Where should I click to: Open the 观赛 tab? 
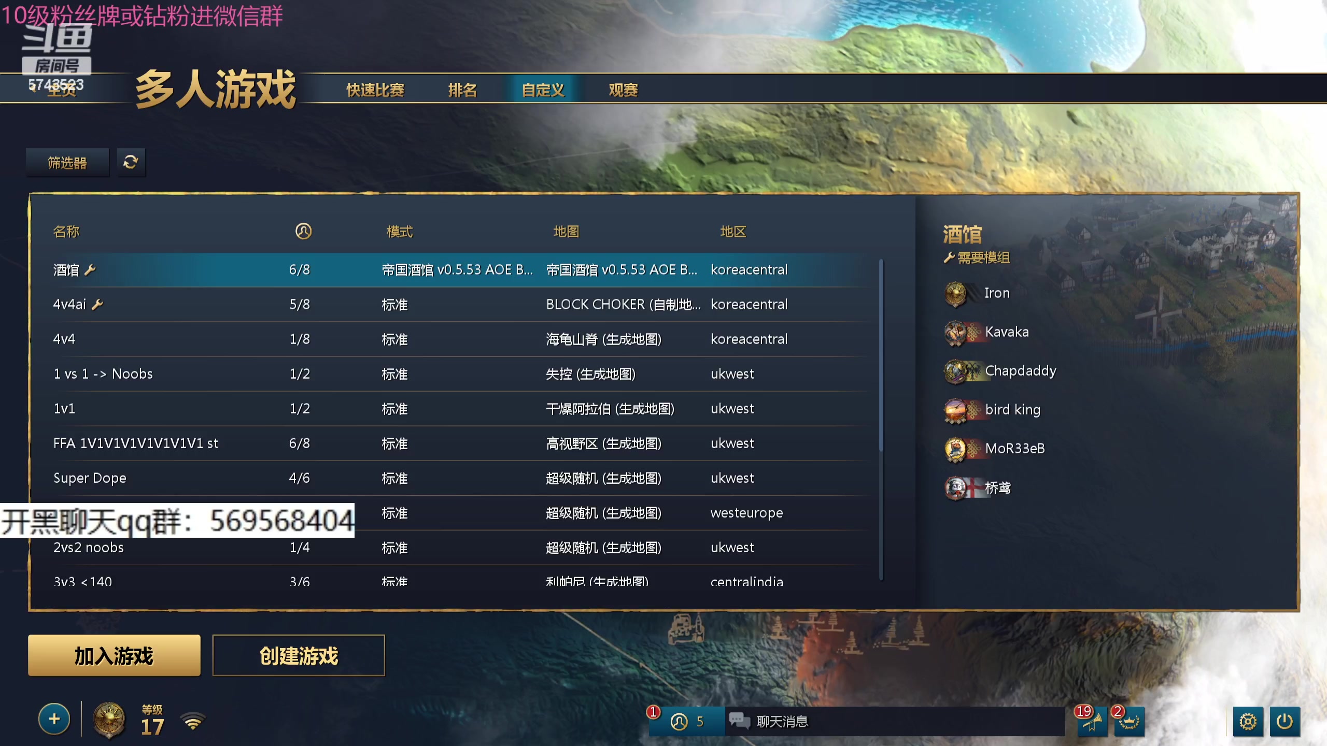(x=623, y=90)
